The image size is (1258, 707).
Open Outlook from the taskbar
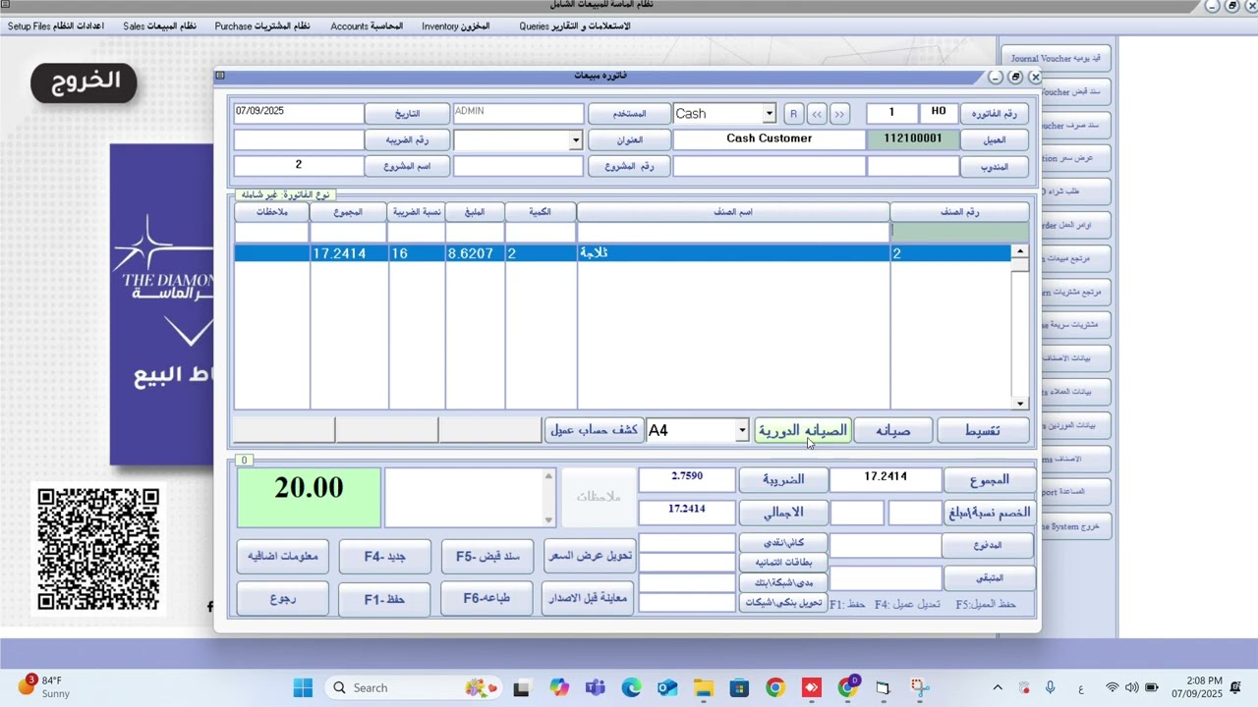coord(667,688)
